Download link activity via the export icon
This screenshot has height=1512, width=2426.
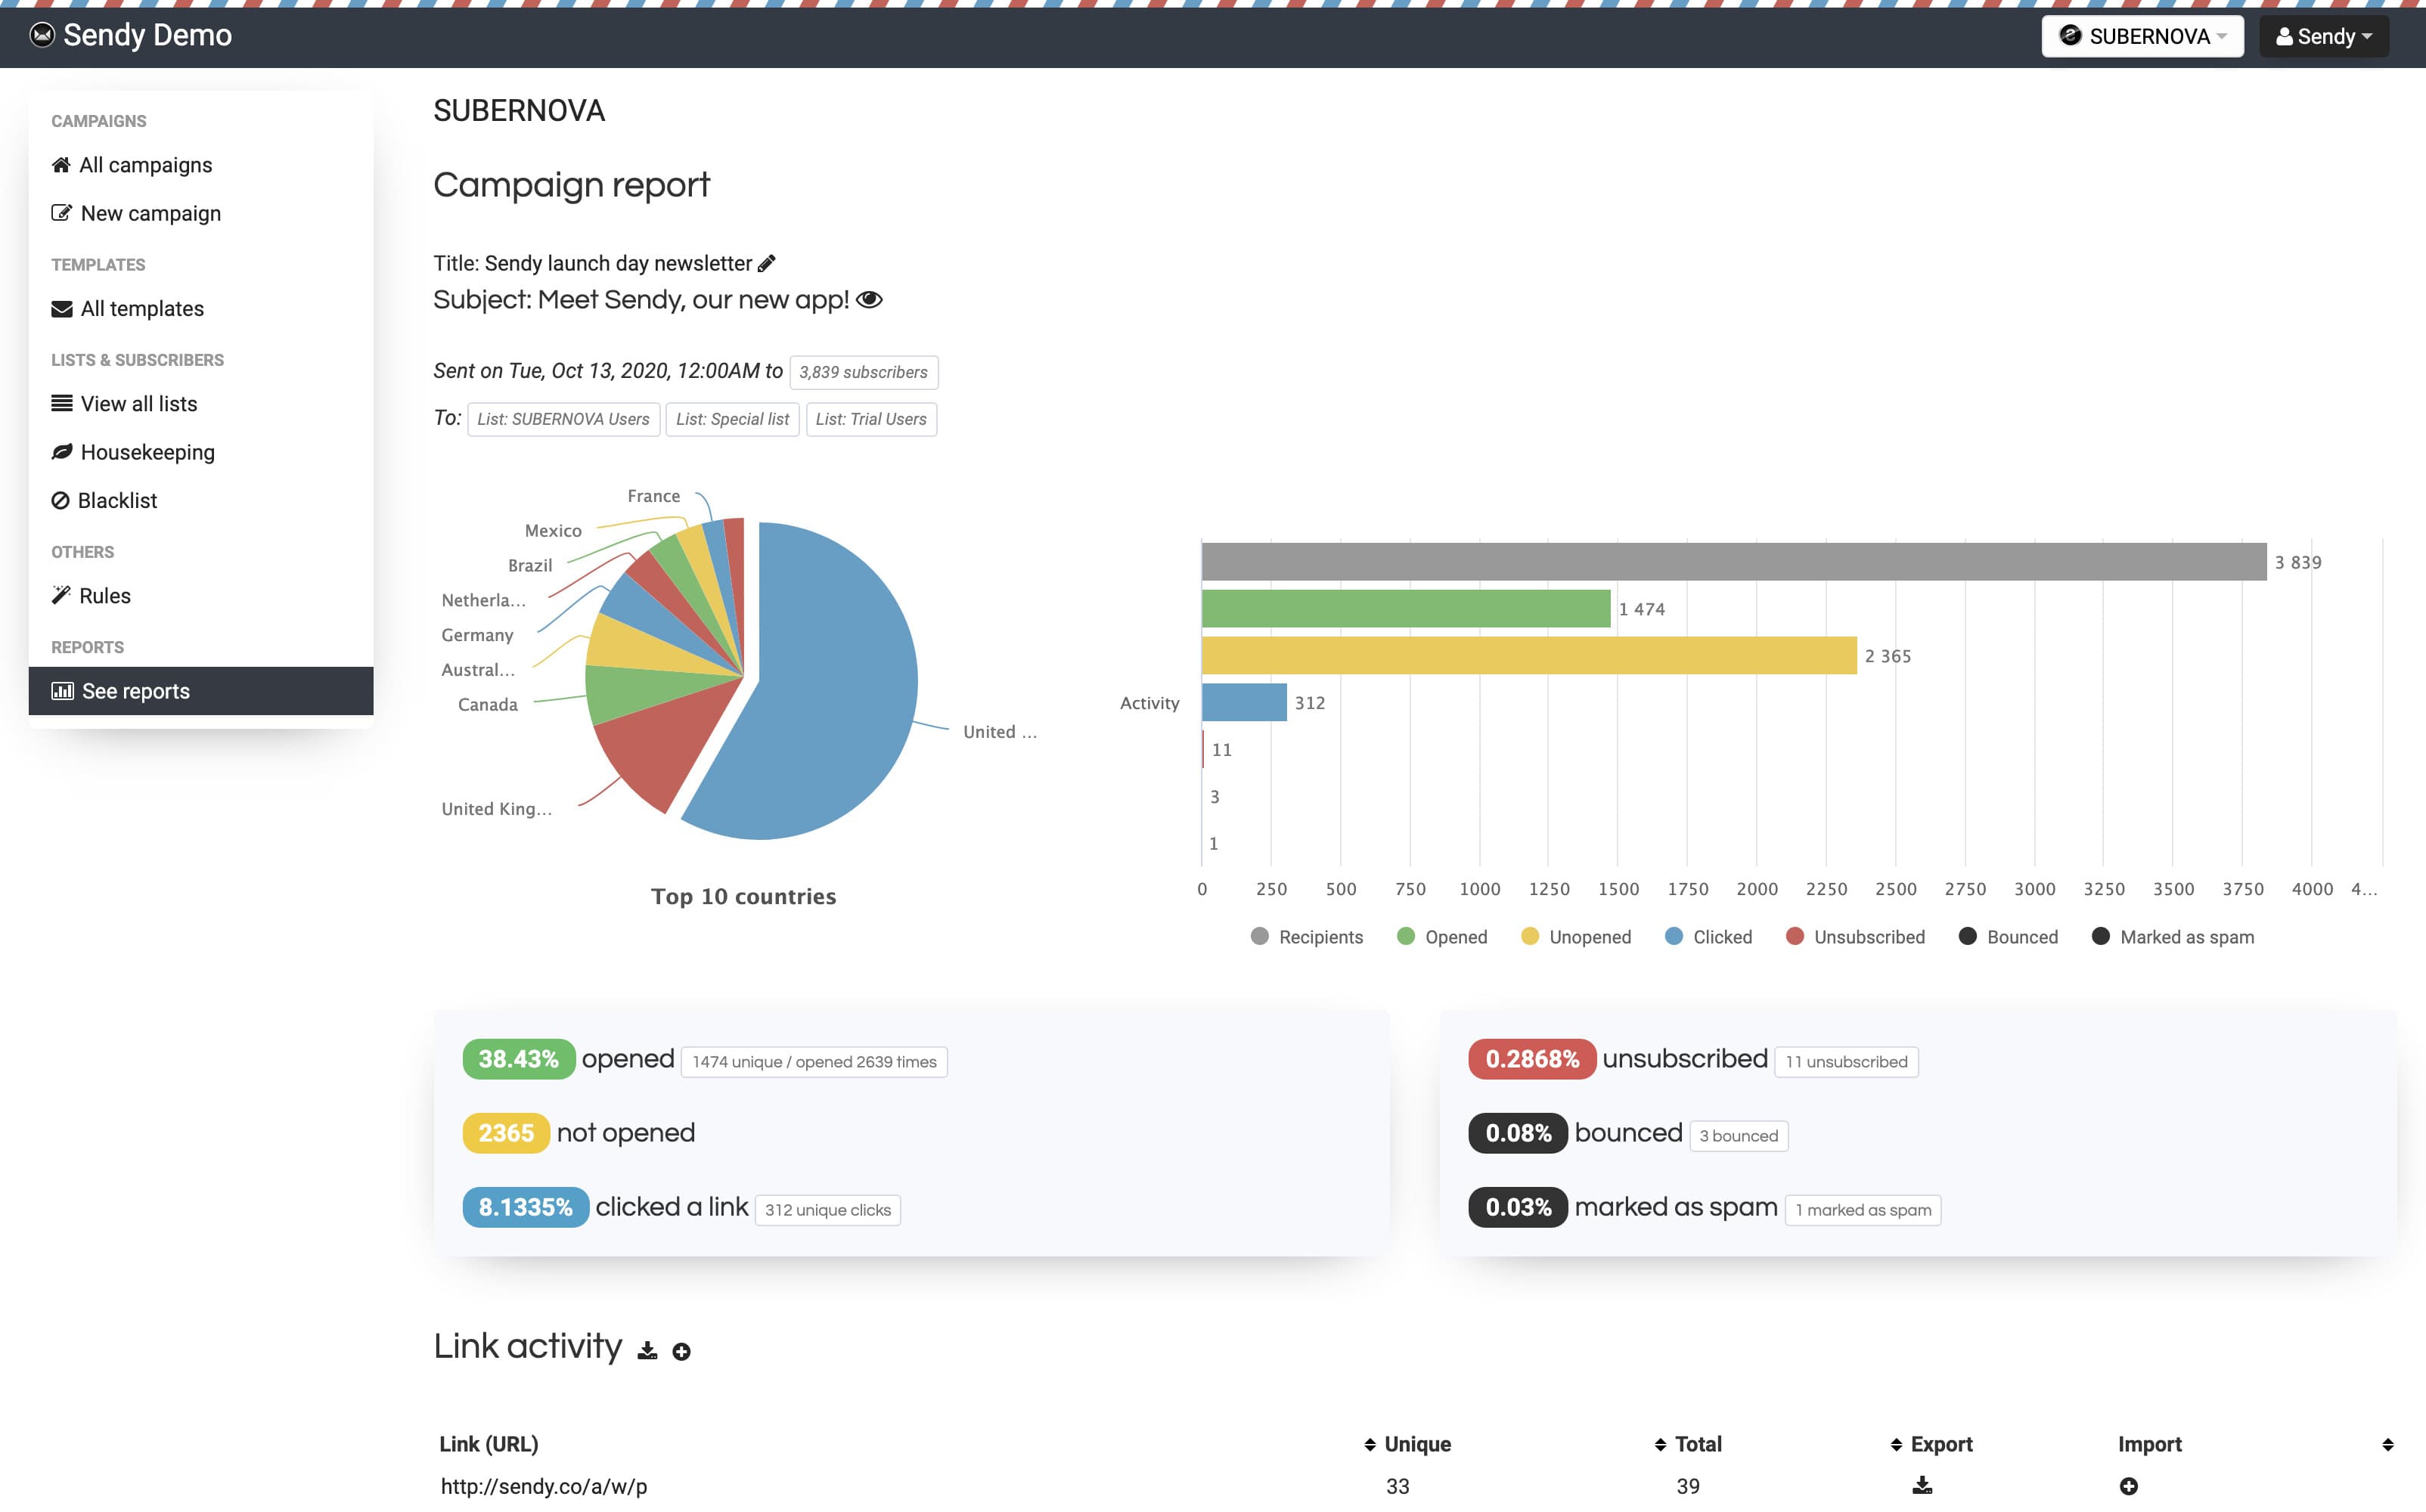click(648, 1351)
